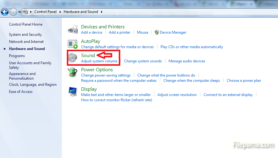Screen dimensions: 278x158
Task: Open Device Manager link
Action: [173, 32]
